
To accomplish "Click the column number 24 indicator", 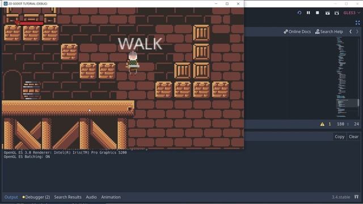I will click(x=356, y=124).
